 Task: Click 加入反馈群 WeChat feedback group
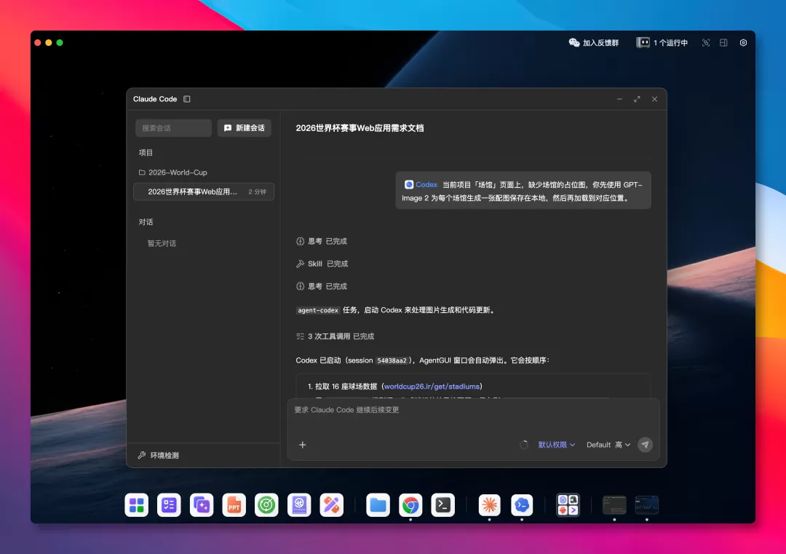coord(594,43)
